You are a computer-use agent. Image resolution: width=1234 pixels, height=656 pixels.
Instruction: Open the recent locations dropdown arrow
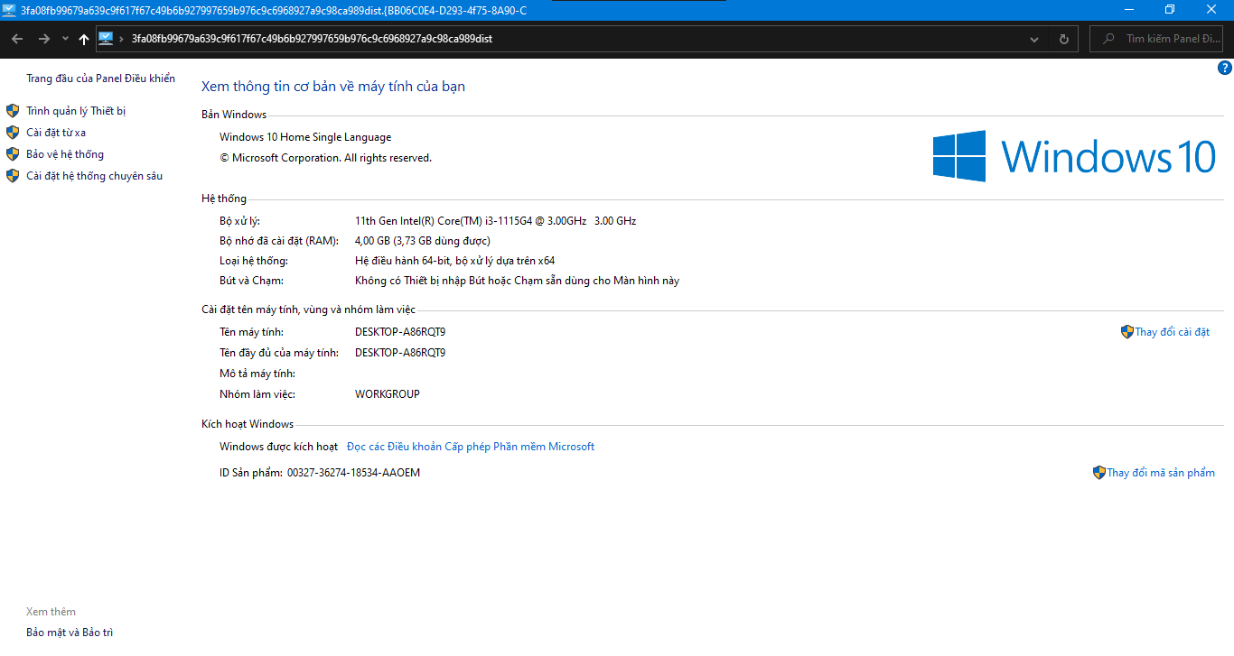[x=65, y=39]
